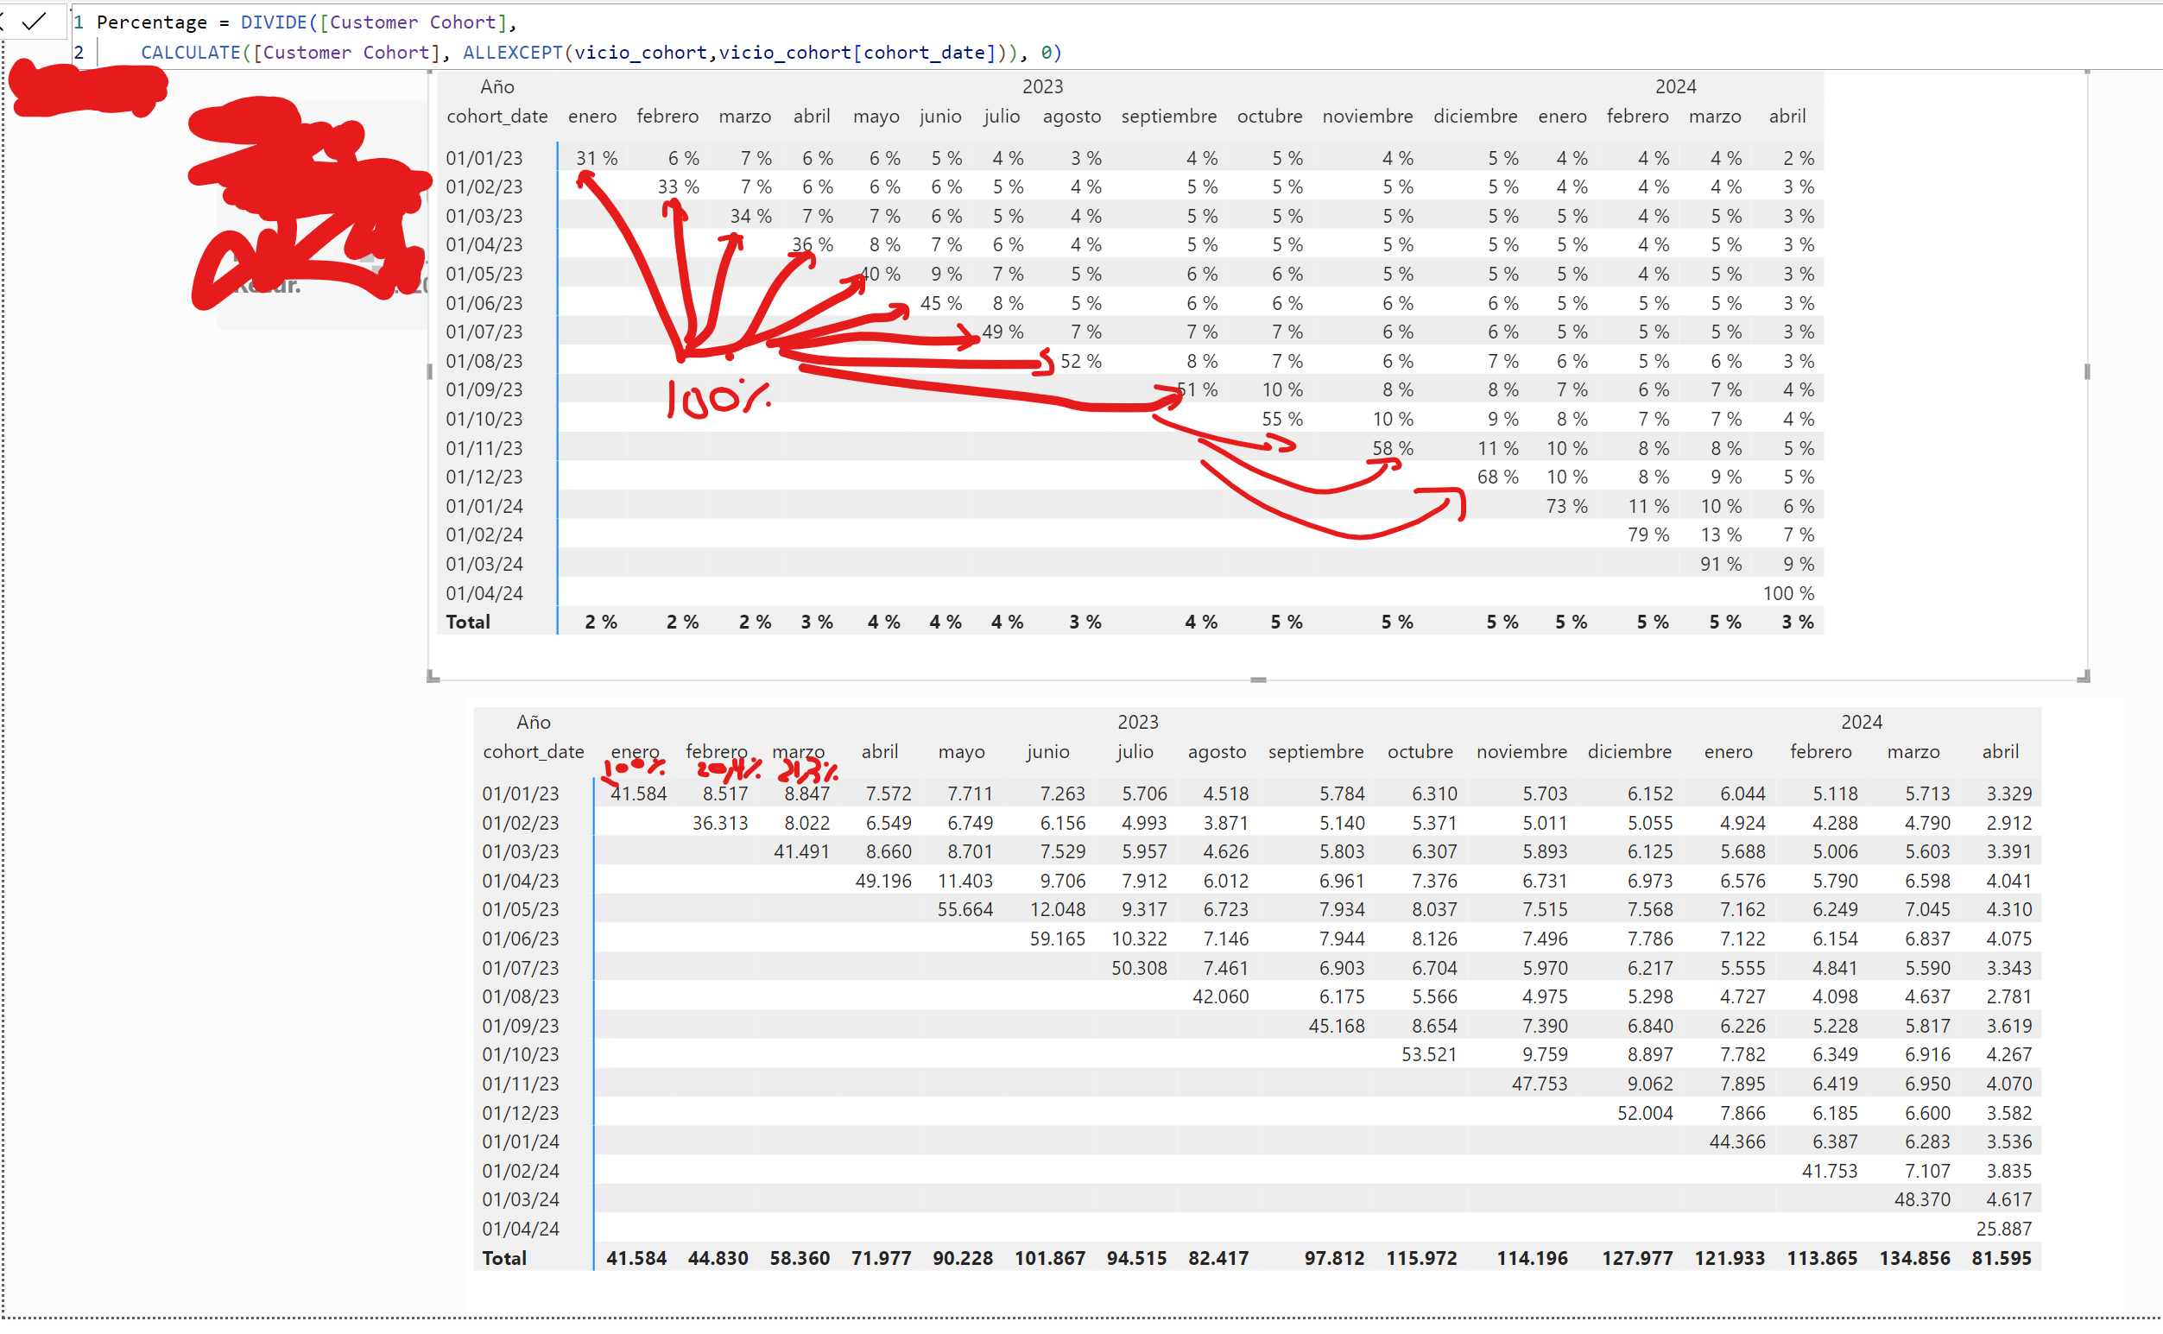
Task: Click the 'cohort_date' header in the percentage matrix
Action: pos(496,116)
